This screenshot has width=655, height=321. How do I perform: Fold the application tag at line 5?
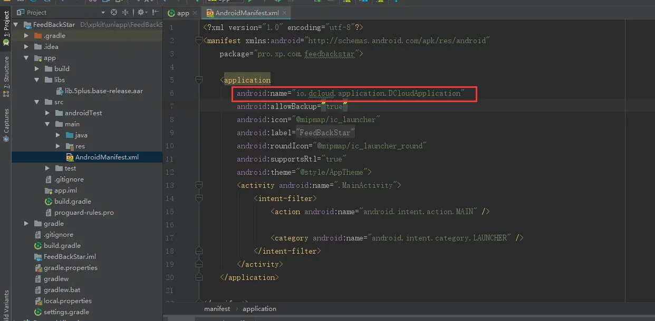199,80
